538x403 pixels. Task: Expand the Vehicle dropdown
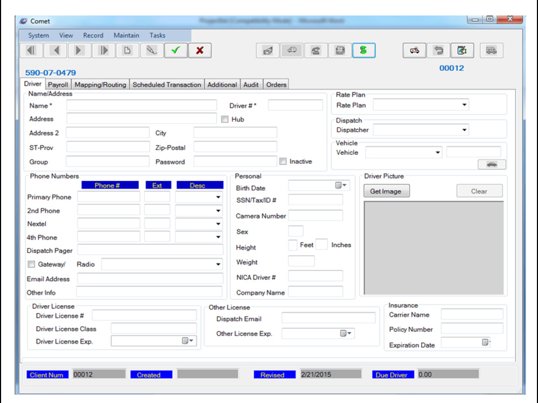coord(438,152)
